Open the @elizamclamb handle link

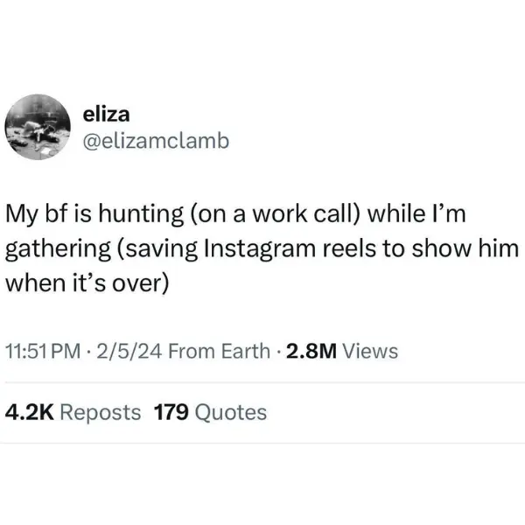pyautogui.click(x=154, y=139)
